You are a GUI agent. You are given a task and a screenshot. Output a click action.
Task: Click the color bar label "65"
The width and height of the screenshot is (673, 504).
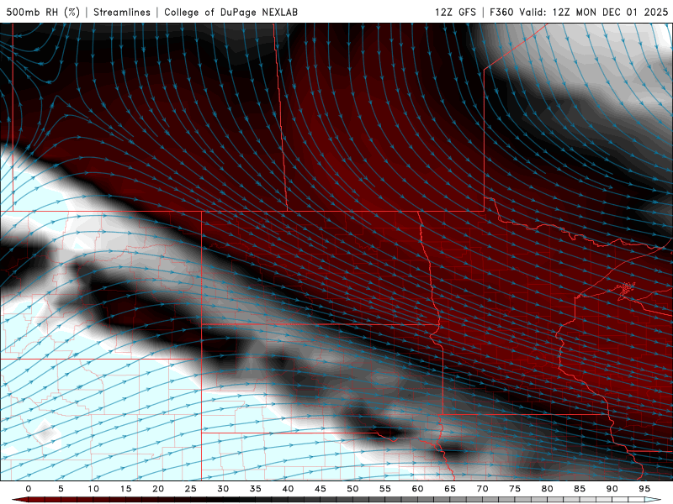click(450, 489)
